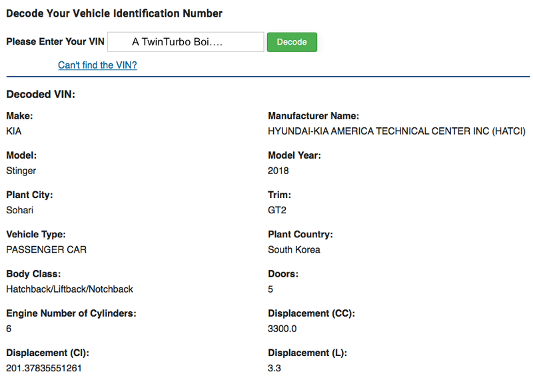Select the Trim value "GT2"
Viewport: 533px width, 382px height.
[x=277, y=210]
